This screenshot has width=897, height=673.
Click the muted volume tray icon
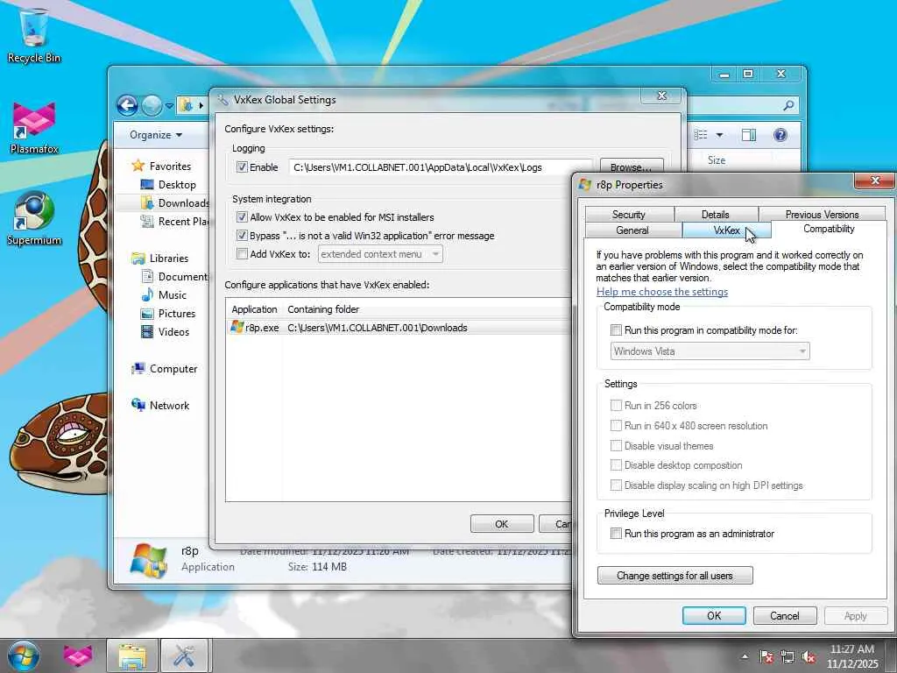coord(809,657)
